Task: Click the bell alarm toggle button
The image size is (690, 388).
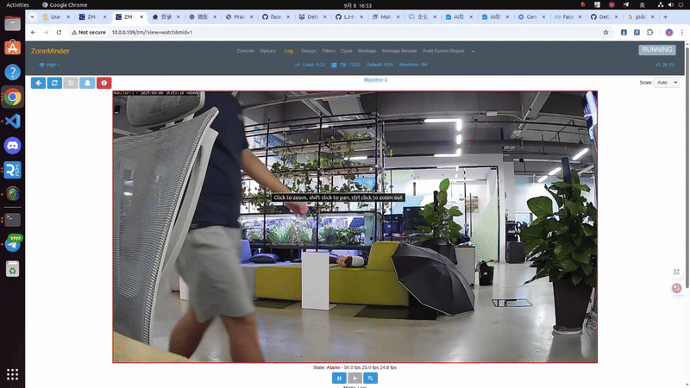Action: (87, 83)
